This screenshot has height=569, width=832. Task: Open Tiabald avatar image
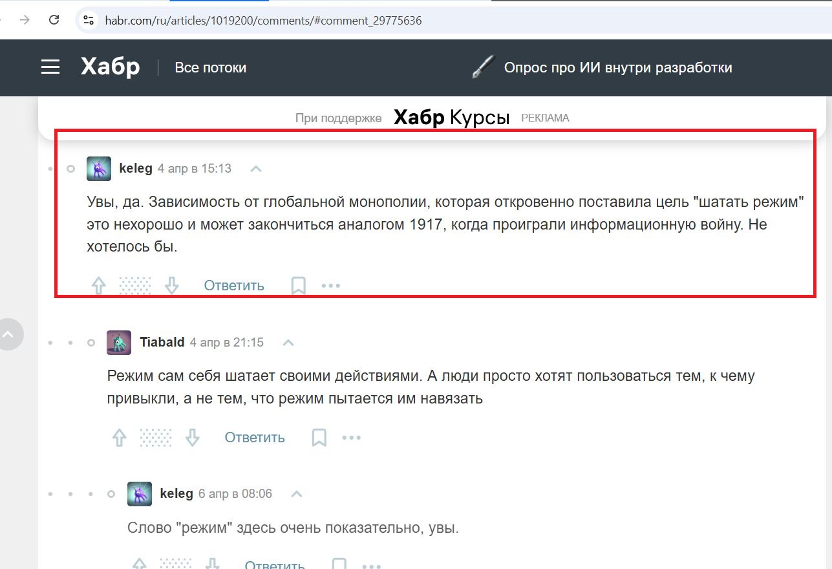coord(119,342)
